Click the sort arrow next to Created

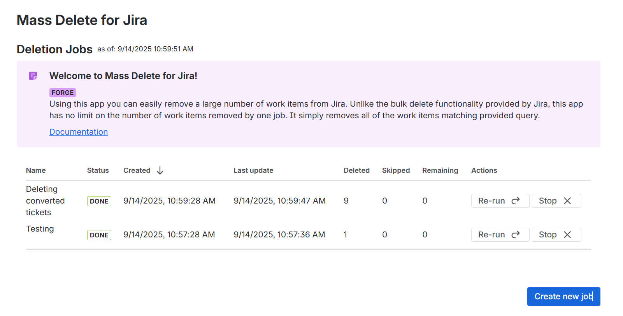(x=160, y=170)
